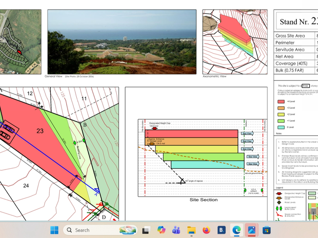Click the aerial estate map thumbnail
318x238 pixels.
coord(21,42)
